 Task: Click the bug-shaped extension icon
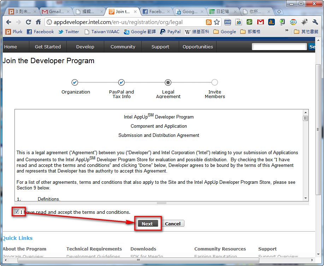tap(304, 22)
